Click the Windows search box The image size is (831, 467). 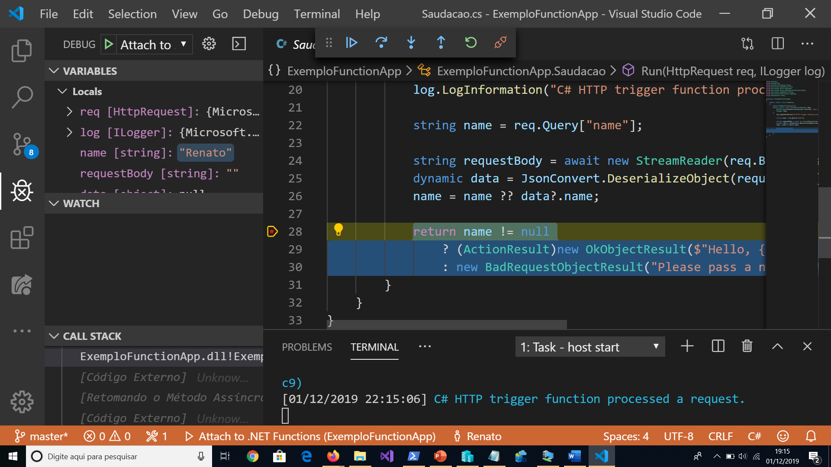pos(119,456)
